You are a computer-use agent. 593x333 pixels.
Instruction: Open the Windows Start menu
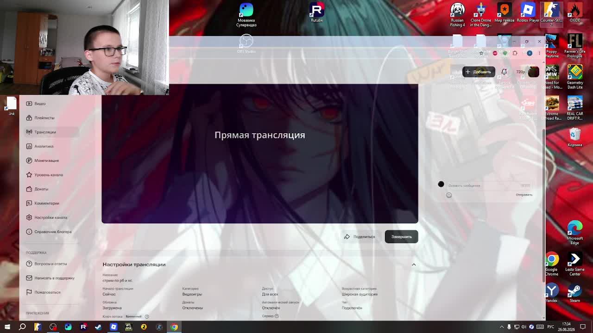(7, 327)
